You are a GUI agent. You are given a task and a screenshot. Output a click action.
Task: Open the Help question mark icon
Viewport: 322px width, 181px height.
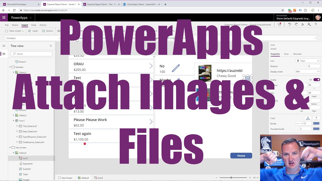316,24
